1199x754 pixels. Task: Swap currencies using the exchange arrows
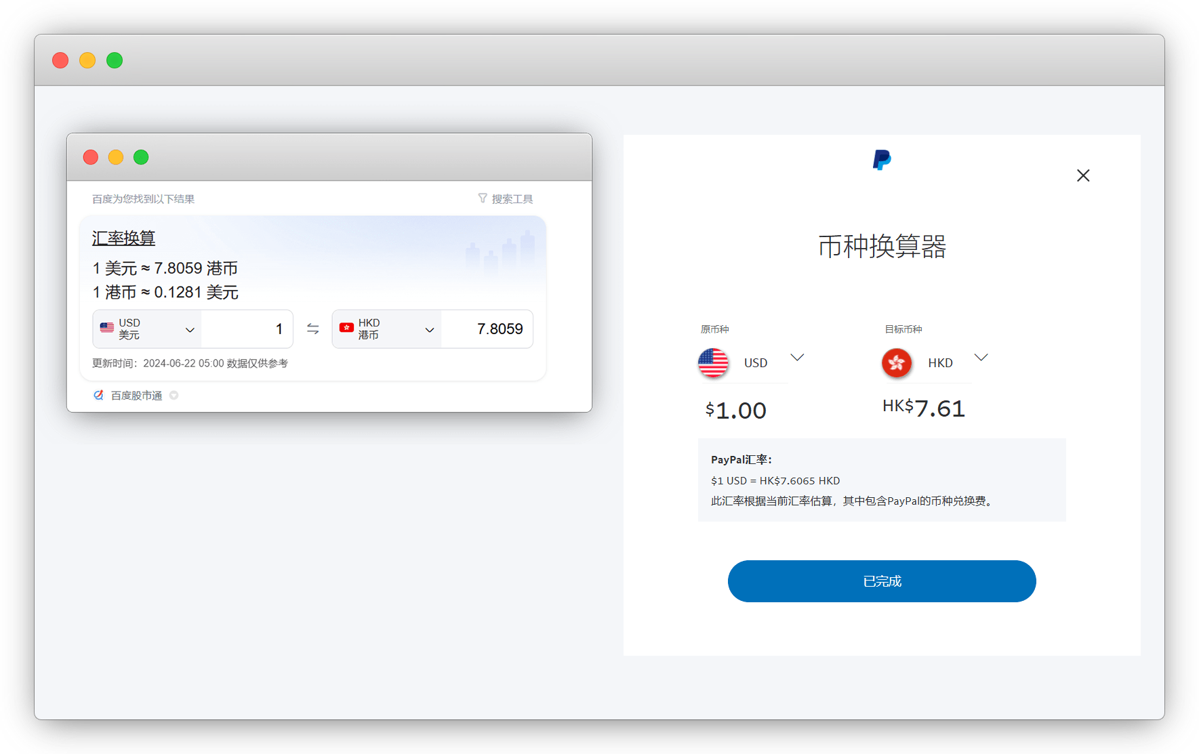coord(312,329)
